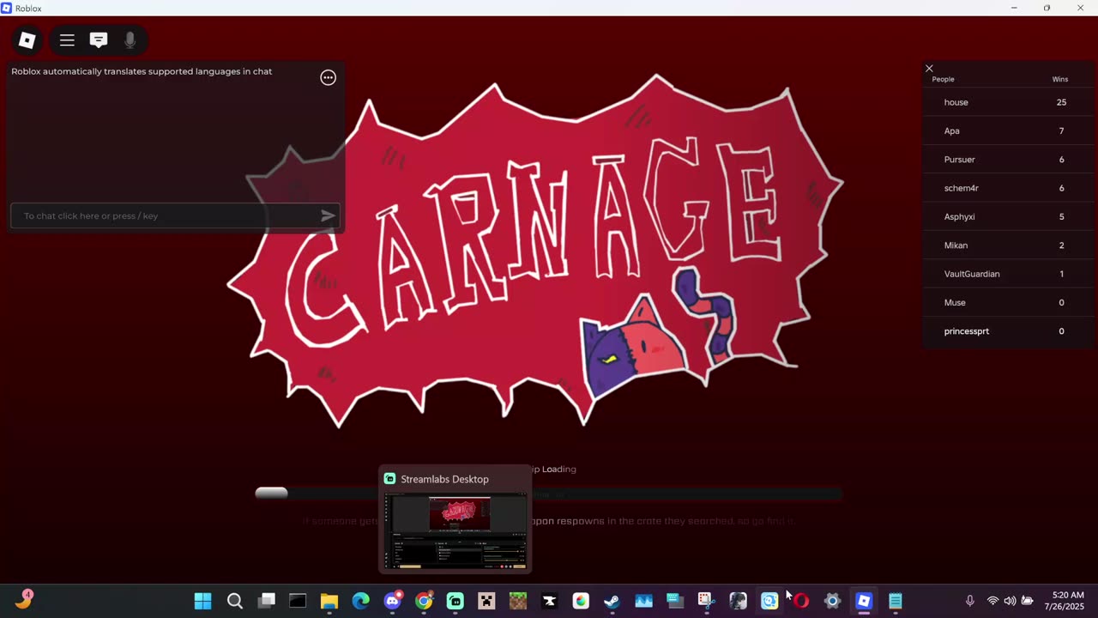Restore down the Roblox window
1098x618 pixels.
coord(1047,8)
